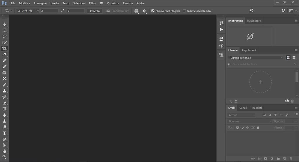Reset the crop box settings
The image size is (299, 162).
click(251, 11)
